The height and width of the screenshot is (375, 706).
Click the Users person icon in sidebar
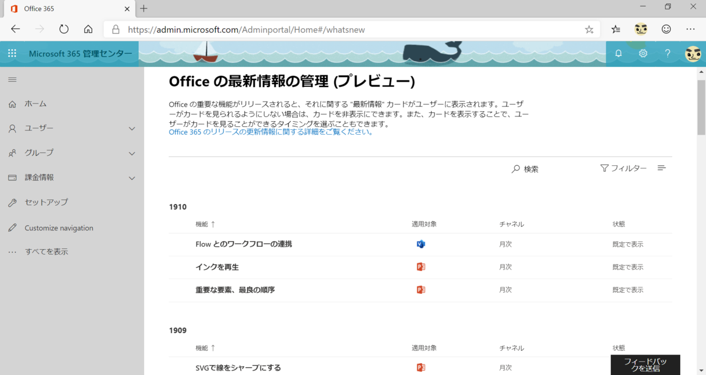point(12,129)
